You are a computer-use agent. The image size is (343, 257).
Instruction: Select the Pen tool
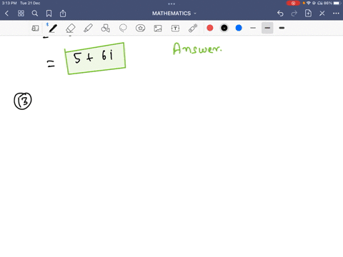pyautogui.click(x=53, y=29)
